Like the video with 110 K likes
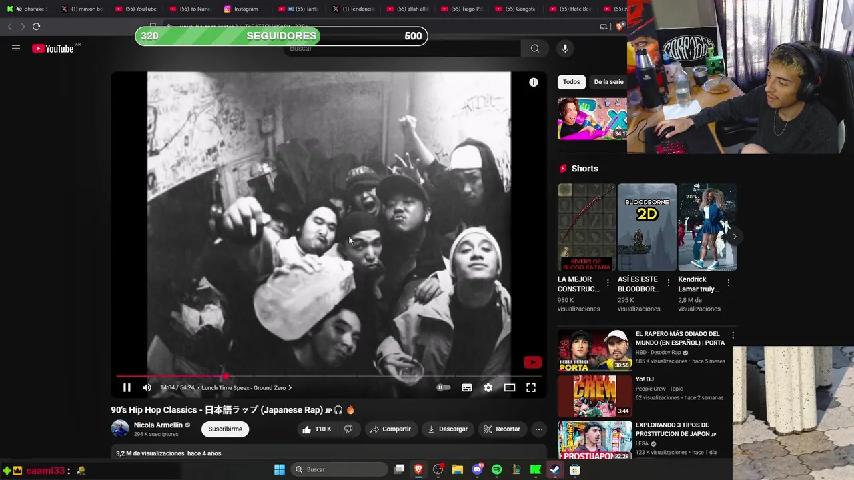Image resolution: width=854 pixels, height=480 pixels. pos(316,429)
